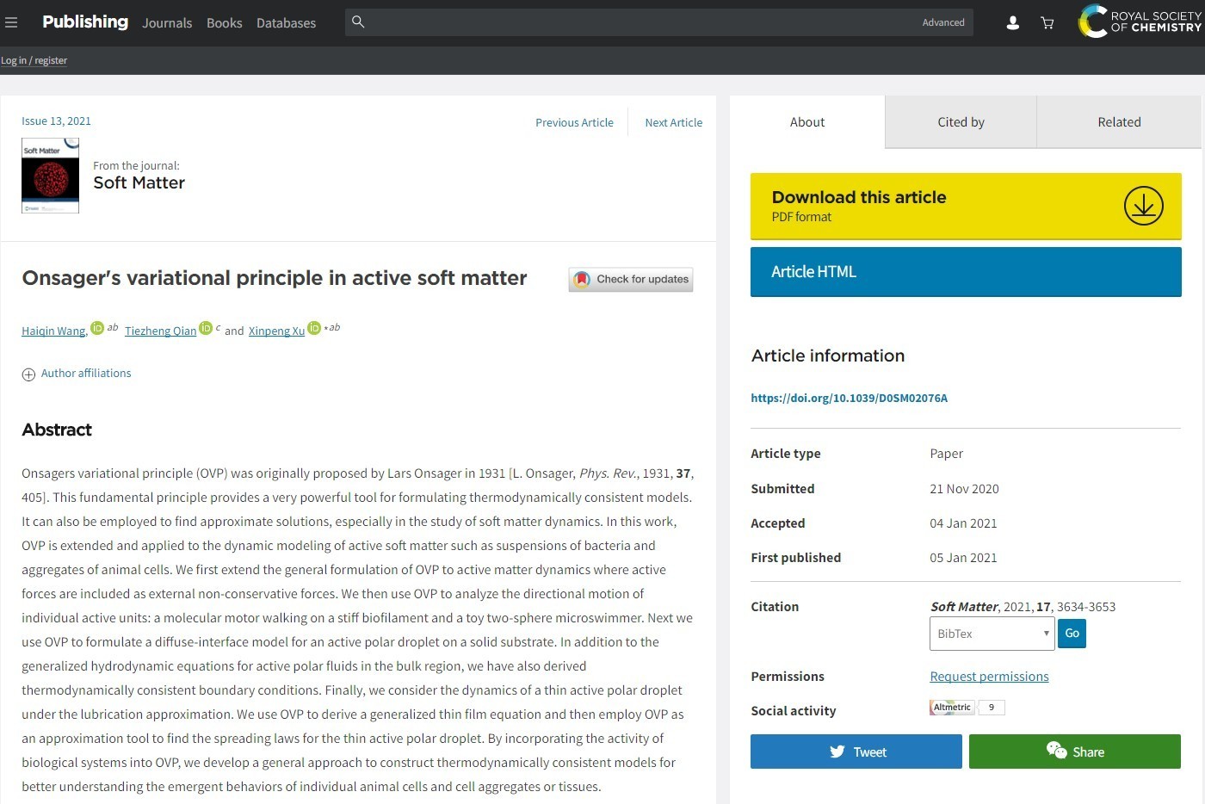
Task: Switch to the Related tab
Action: pos(1119,122)
